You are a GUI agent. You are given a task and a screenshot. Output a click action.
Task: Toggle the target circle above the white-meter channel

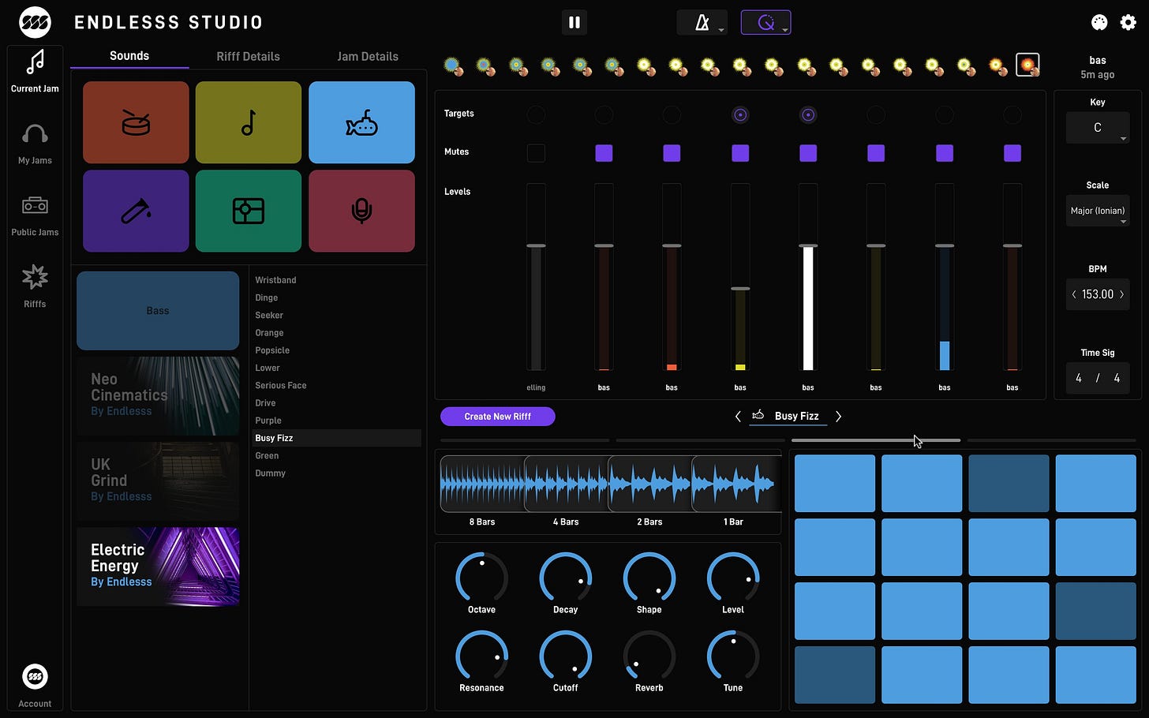pos(808,115)
